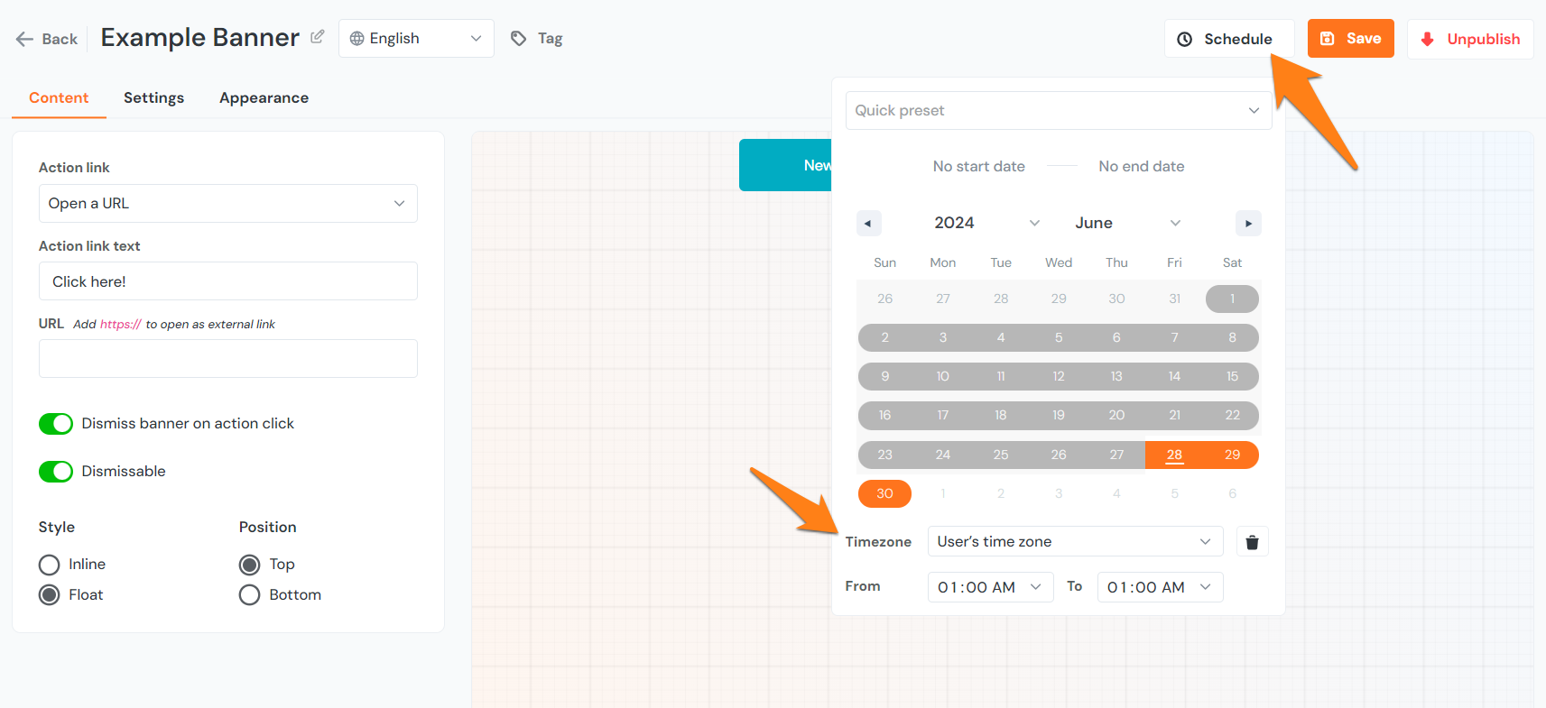Save the banner
Image resolution: width=1546 pixels, height=708 pixels.
pyautogui.click(x=1350, y=39)
